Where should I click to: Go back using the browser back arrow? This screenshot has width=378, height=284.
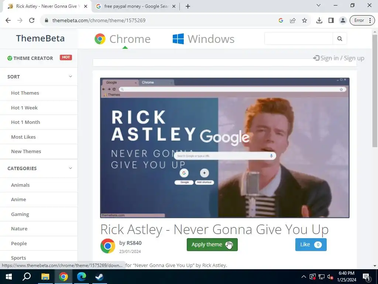(8, 20)
